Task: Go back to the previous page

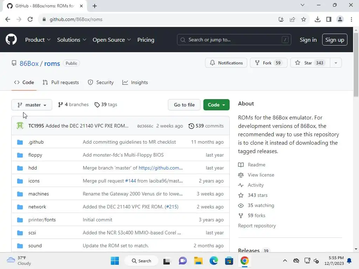Action: pos(8,20)
